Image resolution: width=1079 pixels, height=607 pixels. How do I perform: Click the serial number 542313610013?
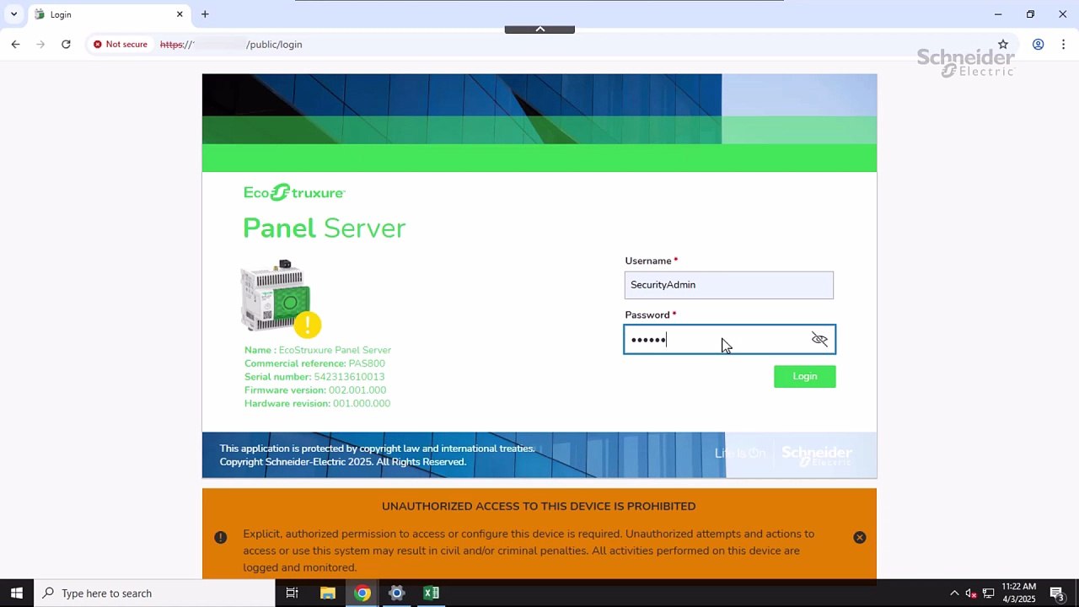(x=349, y=377)
